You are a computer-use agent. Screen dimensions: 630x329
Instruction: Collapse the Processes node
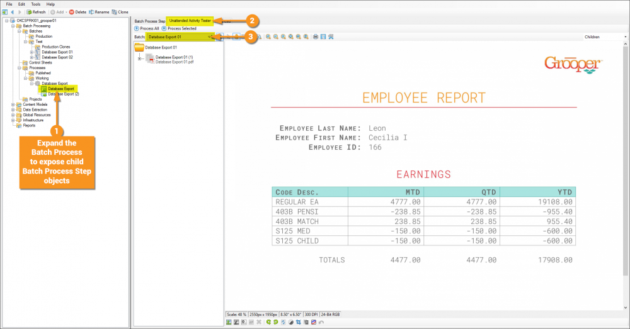(20, 68)
